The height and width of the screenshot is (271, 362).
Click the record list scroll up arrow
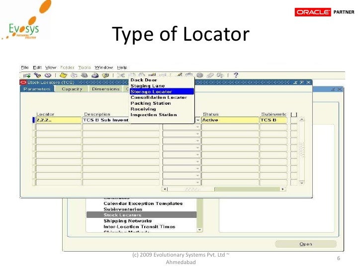[302, 119]
